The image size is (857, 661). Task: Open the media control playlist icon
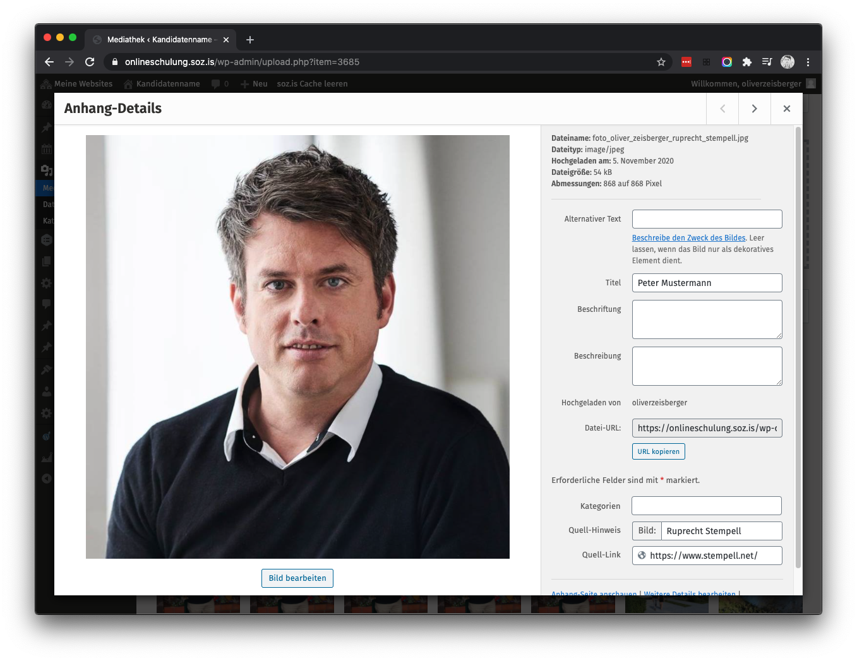coord(767,62)
